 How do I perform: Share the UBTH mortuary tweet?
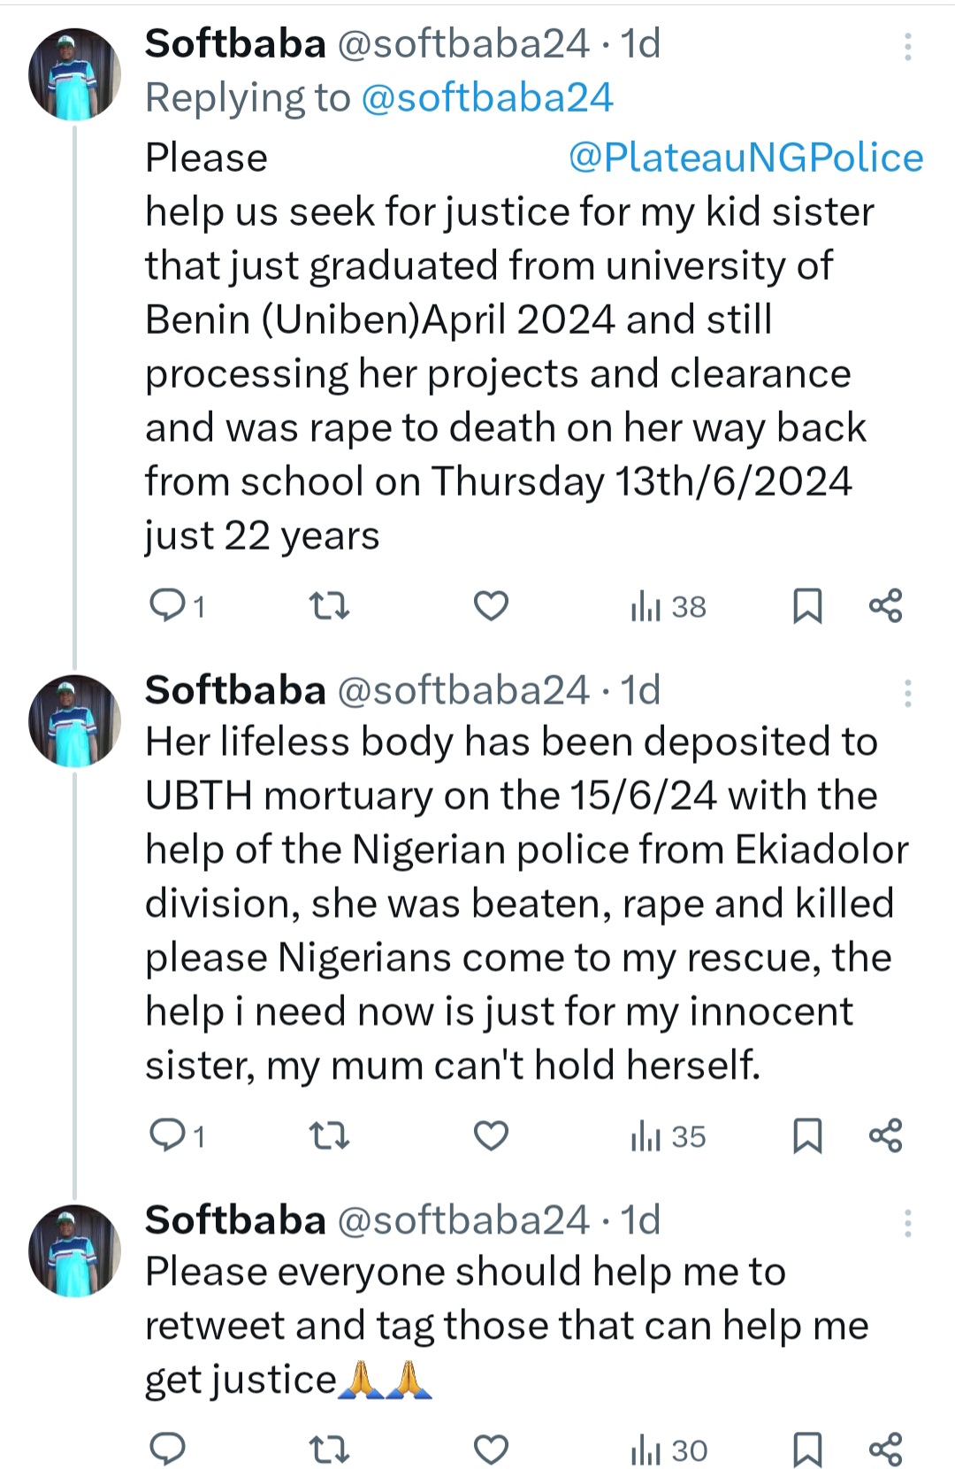coord(885,1135)
